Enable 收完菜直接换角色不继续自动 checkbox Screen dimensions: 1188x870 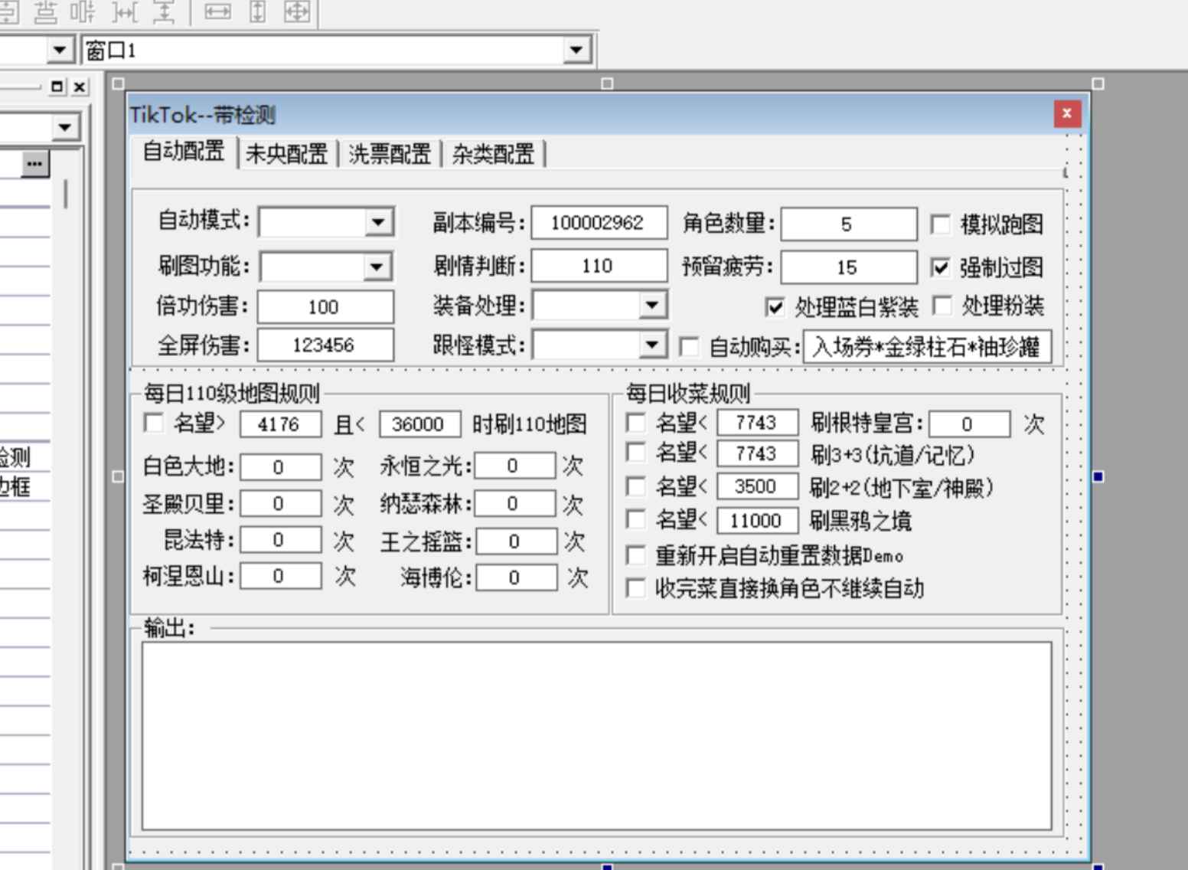(x=635, y=588)
